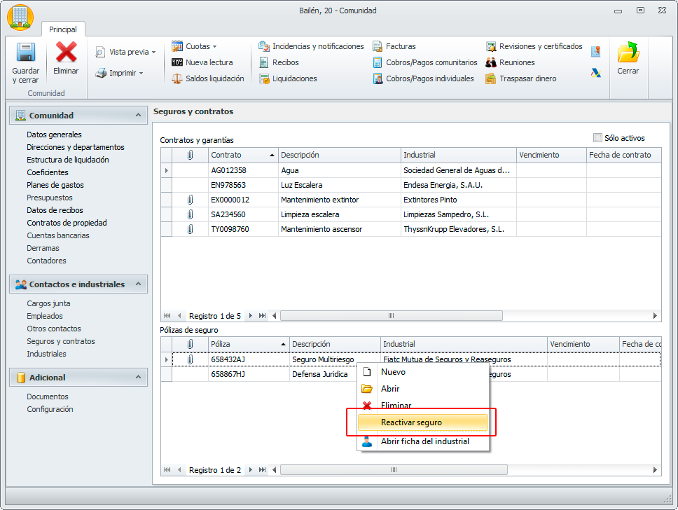Collapse the Comunidad sidebar section

138,115
